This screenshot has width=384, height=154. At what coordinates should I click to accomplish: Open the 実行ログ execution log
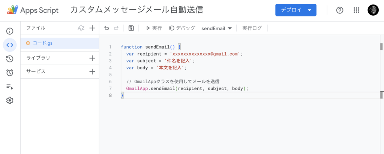(252, 28)
